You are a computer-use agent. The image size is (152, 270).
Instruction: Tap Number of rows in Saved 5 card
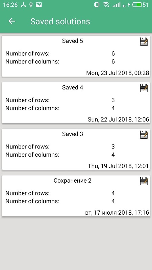point(27,54)
